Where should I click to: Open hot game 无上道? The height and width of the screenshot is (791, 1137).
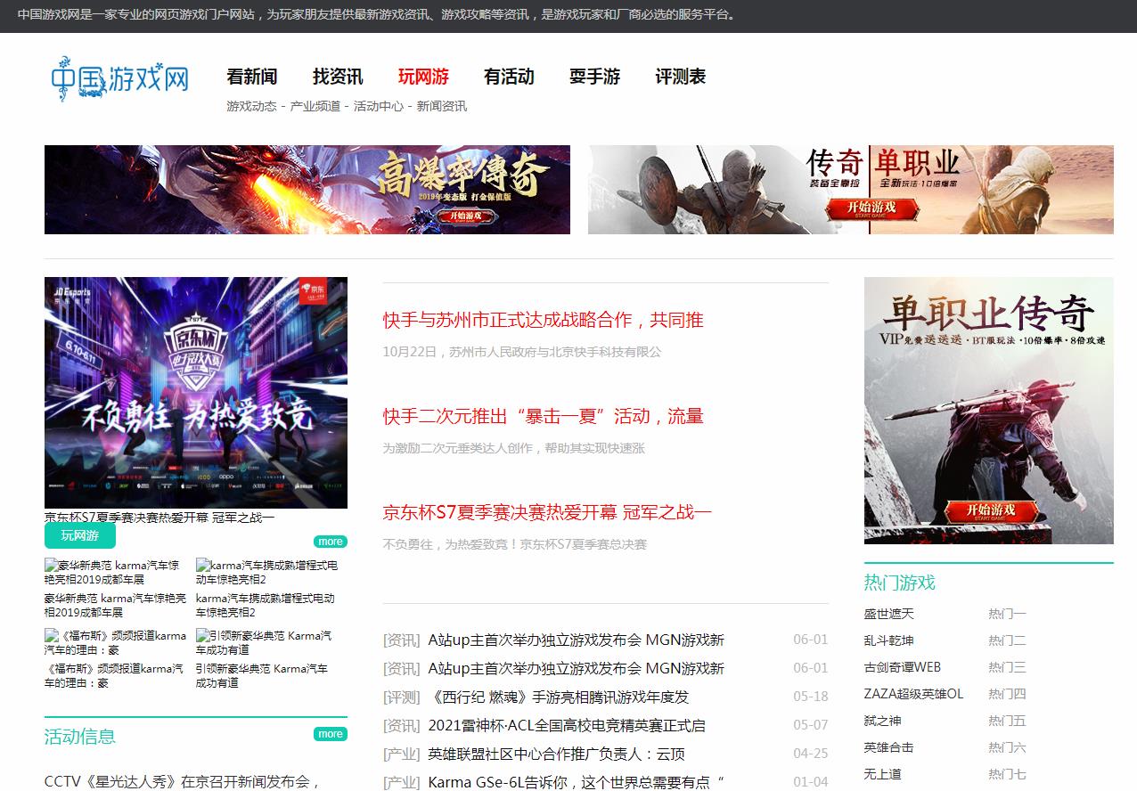point(883,774)
